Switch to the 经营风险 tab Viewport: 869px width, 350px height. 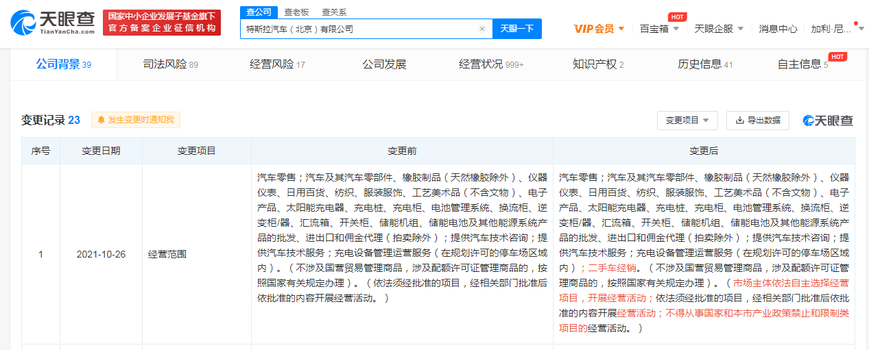(277, 64)
